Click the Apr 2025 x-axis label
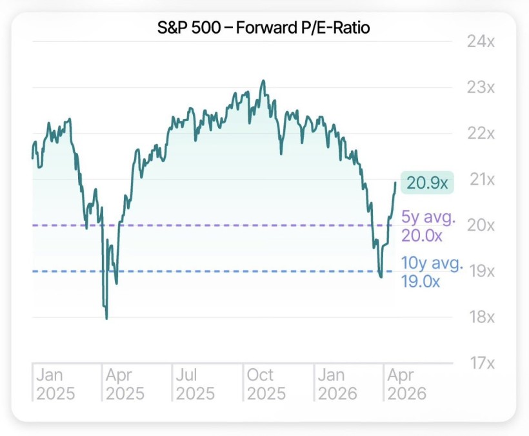 coord(125,384)
